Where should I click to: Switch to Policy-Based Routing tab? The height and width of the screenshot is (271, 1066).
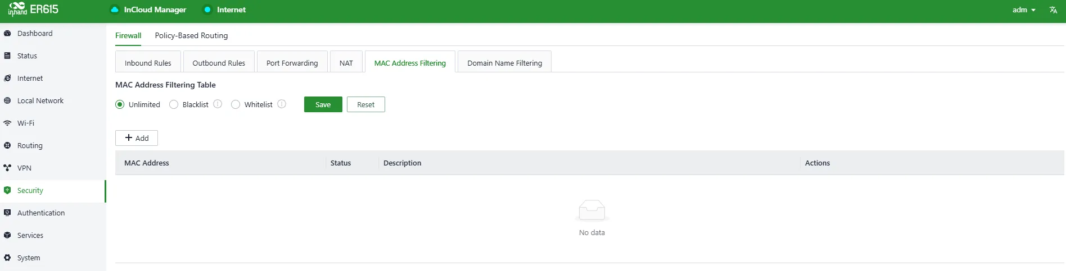click(x=191, y=36)
